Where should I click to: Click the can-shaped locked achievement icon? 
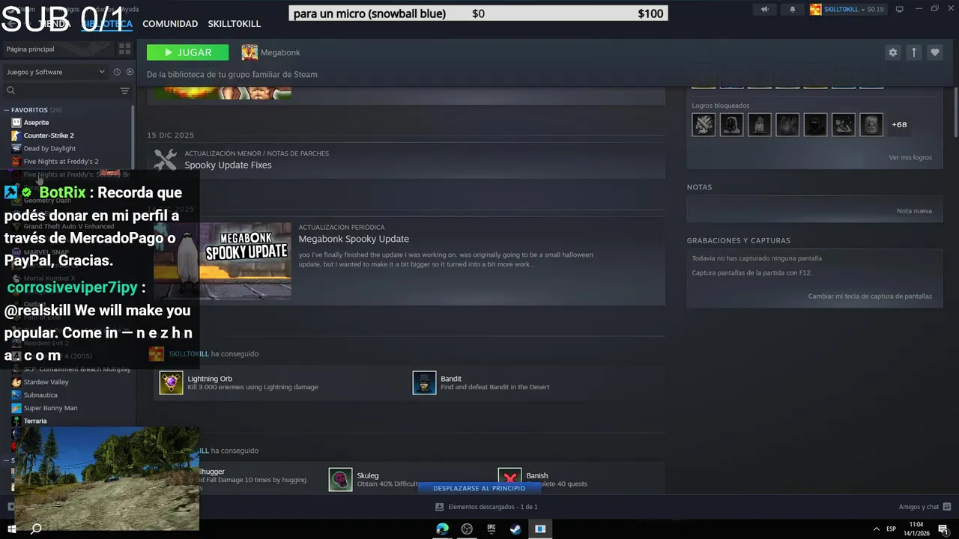coord(871,124)
